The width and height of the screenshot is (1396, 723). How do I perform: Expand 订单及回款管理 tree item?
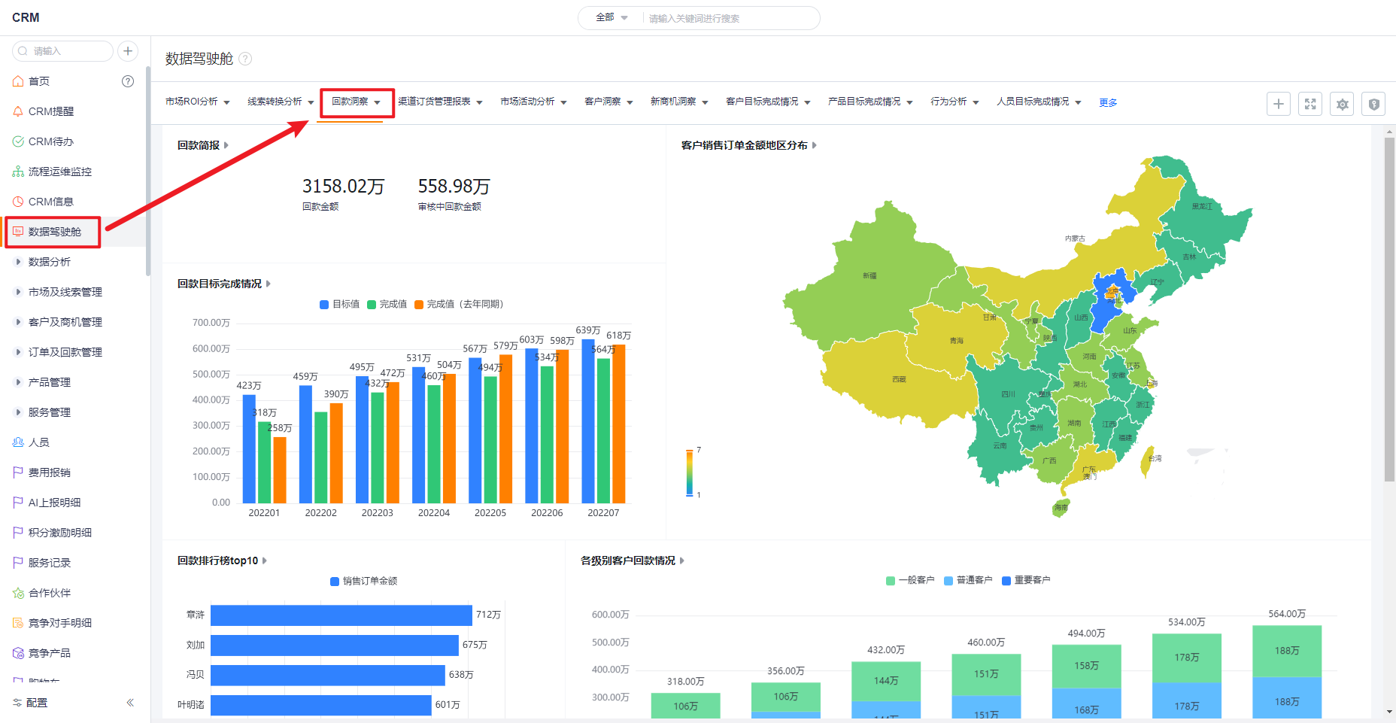tap(18, 352)
